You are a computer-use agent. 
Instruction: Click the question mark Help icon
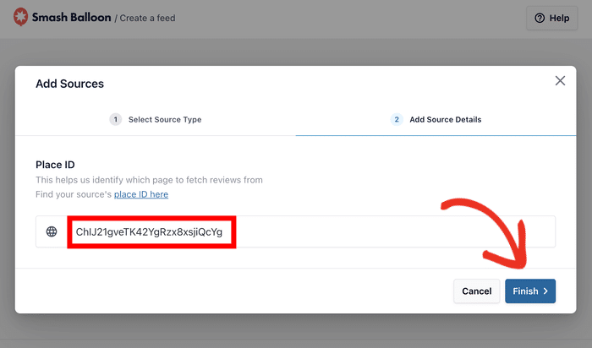click(x=540, y=18)
